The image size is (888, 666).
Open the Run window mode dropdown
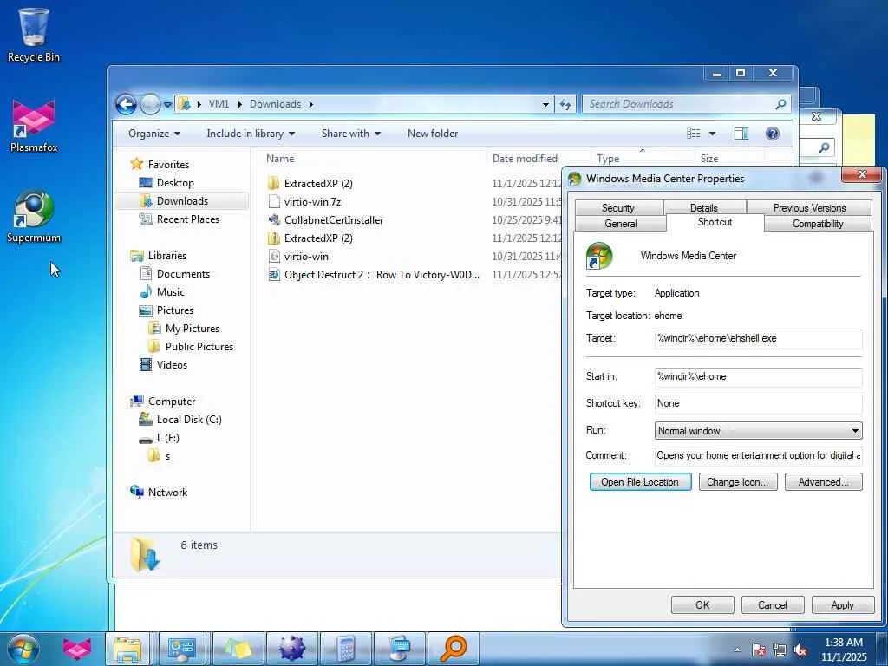pos(758,430)
